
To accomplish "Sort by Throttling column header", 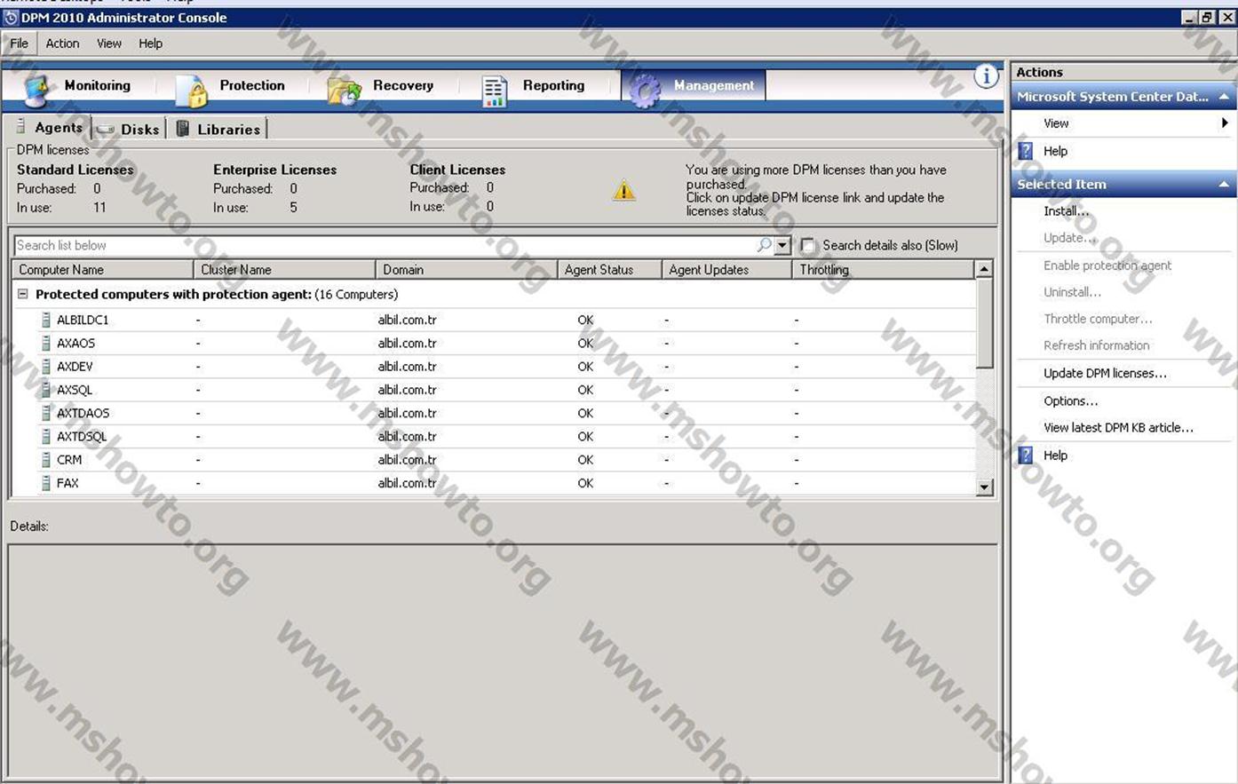I will (x=883, y=269).
